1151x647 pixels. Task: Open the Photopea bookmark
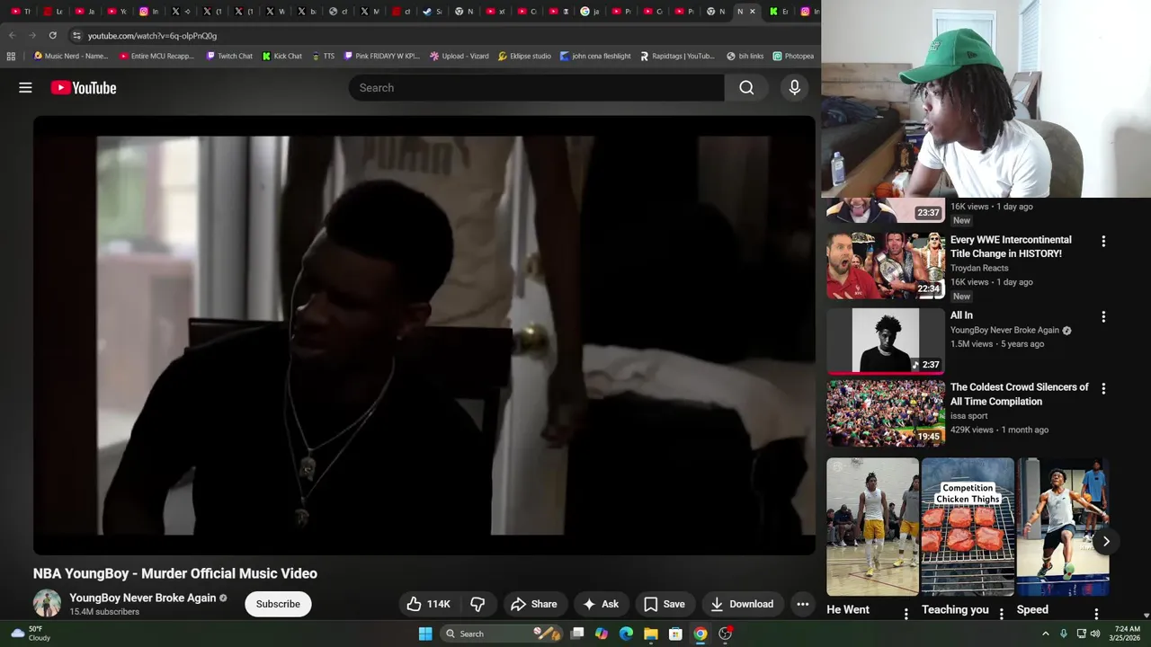coord(793,56)
